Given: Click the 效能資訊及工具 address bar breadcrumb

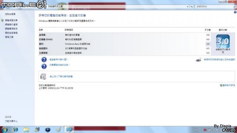Looking at the screenshot, I should click(55, 6).
